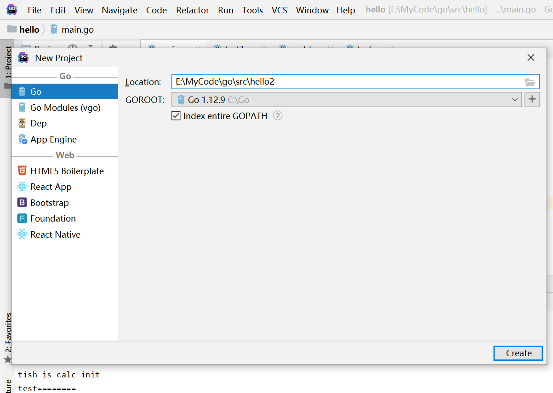Open the File menu
553x393 pixels.
point(34,10)
